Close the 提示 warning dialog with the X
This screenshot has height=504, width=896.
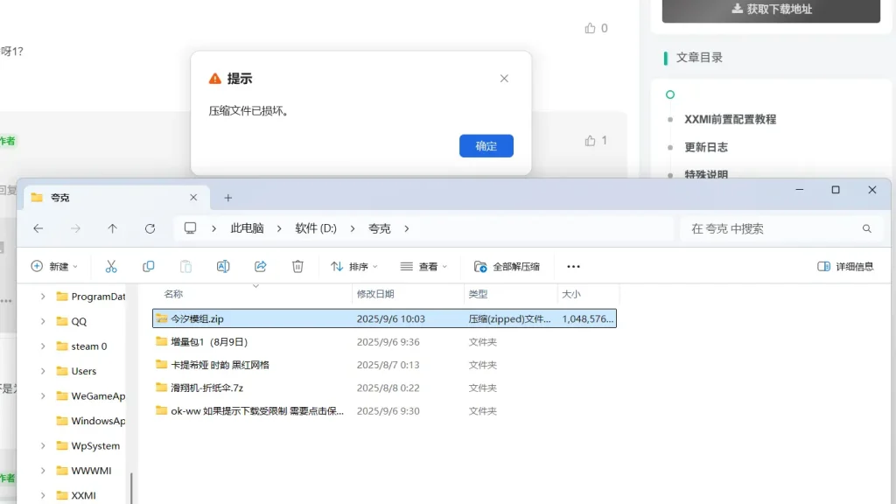coord(504,78)
